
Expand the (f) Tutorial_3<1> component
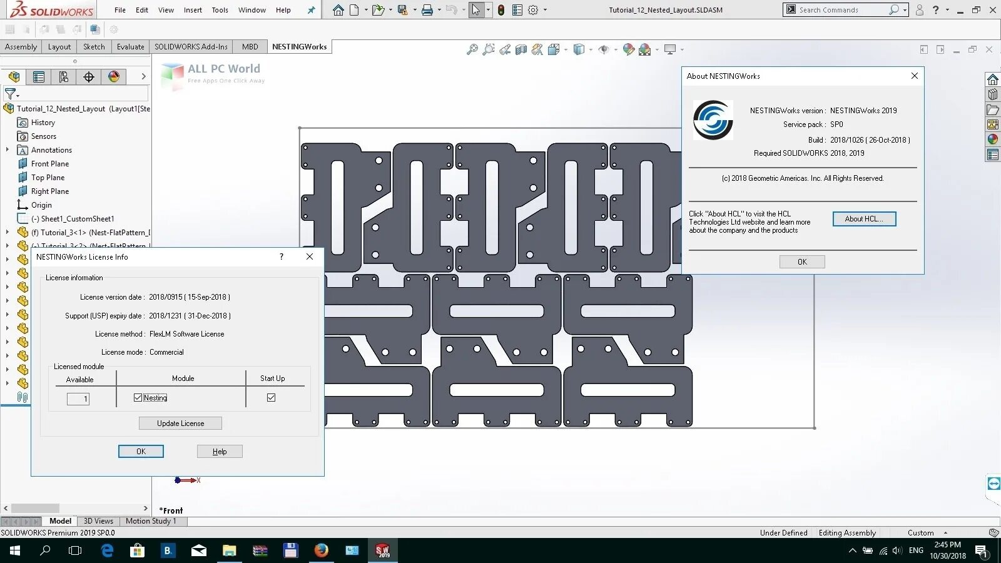point(8,233)
